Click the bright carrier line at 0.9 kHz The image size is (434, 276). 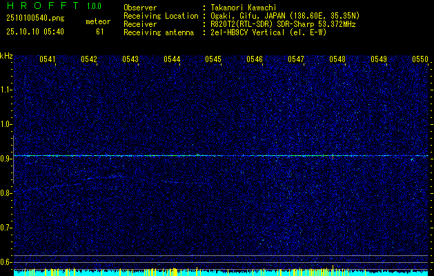[x=221, y=156]
